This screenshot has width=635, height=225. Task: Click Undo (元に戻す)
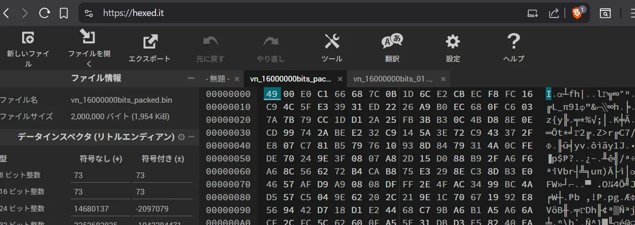click(211, 49)
